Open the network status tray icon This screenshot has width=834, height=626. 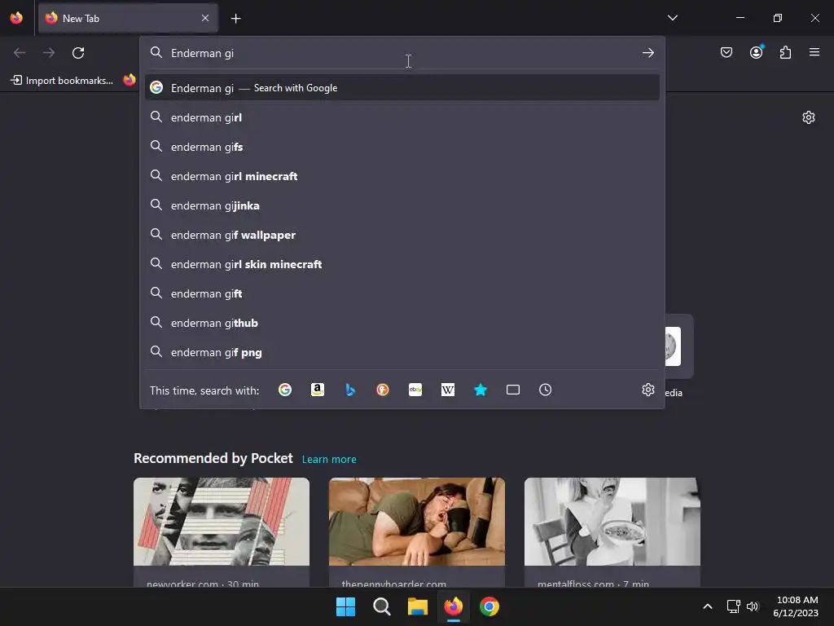click(x=734, y=606)
